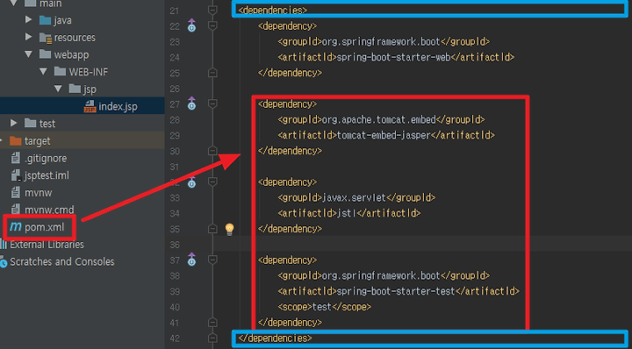Viewport: 632px width, 349px height.
Task: Click fold end marker on line 30
Action: (212, 151)
